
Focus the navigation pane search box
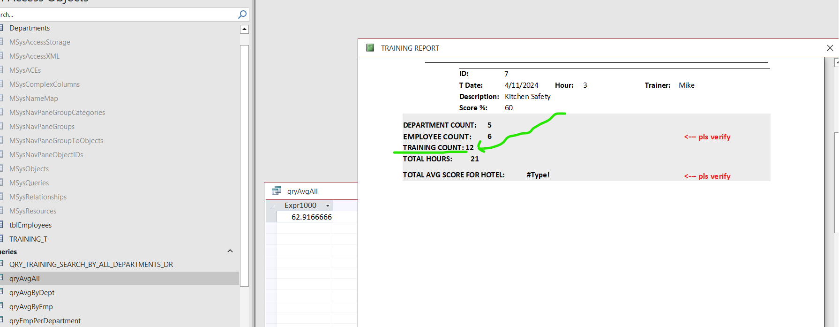[x=117, y=15]
